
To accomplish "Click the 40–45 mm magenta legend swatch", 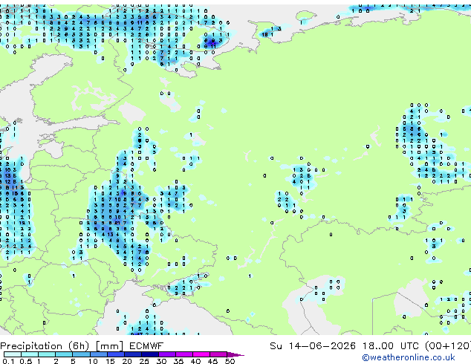I will (201, 354).
